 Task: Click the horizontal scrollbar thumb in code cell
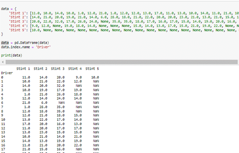(121, 62)
